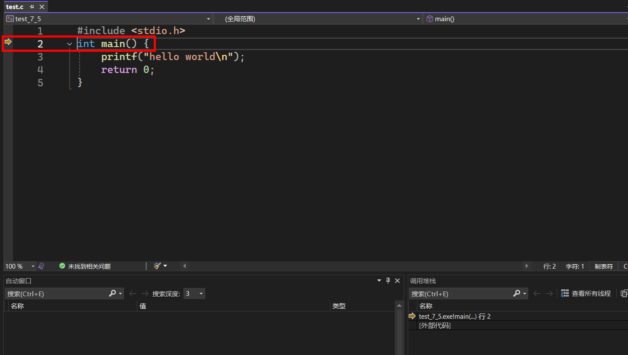The height and width of the screenshot is (355, 628).
Task: Click line number 3 in gutter
Action: coord(40,57)
